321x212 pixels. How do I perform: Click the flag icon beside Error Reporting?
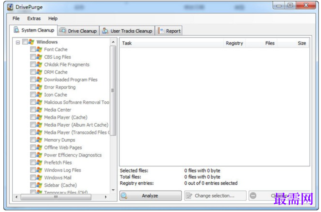coord(39,87)
